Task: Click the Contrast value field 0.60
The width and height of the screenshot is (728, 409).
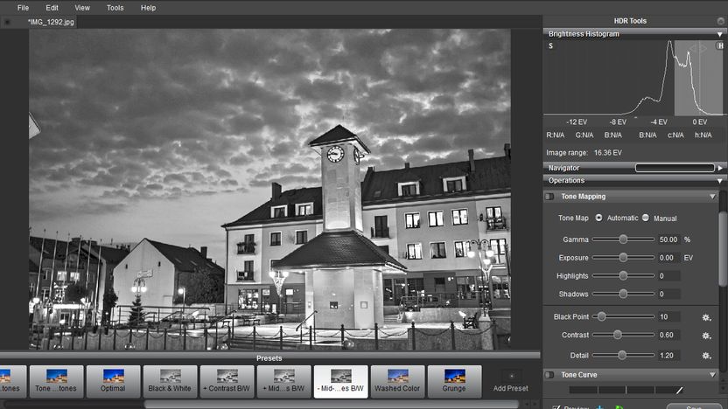Action: click(x=668, y=335)
